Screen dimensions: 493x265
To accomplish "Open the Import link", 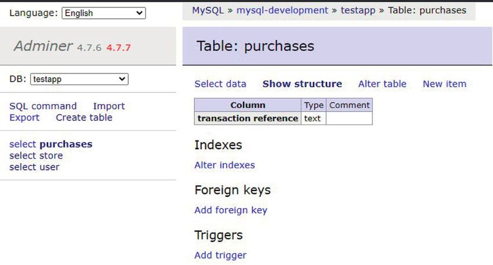I will click(109, 106).
